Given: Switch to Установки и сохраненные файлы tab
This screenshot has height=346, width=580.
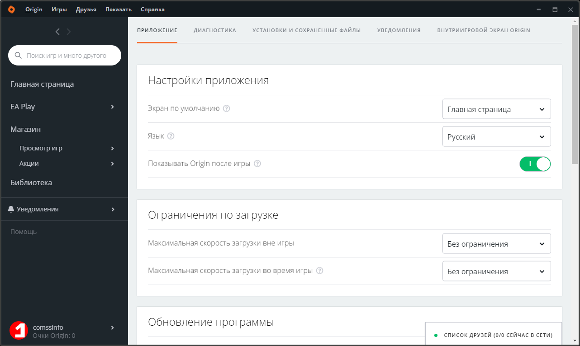Looking at the screenshot, I should (307, 30).
